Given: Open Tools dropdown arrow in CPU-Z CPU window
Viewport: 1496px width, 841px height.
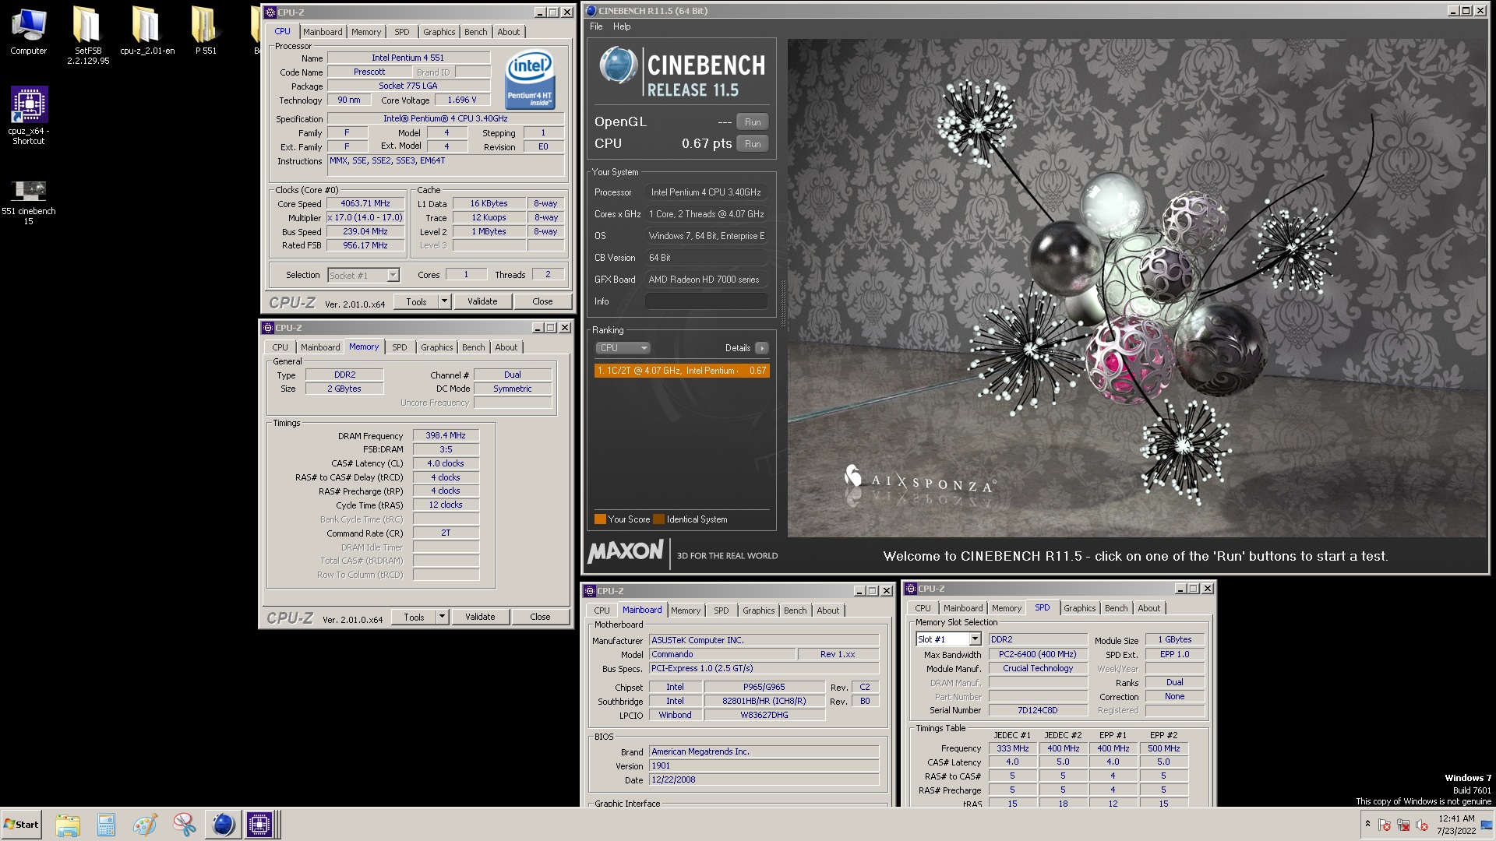Looking at the screenshot, I should (444, 301).
